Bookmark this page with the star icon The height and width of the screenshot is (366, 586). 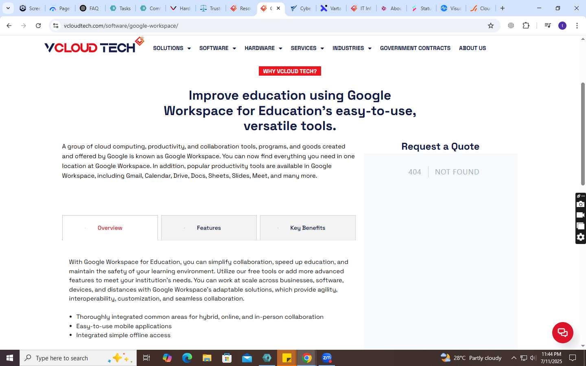point(491,26)
